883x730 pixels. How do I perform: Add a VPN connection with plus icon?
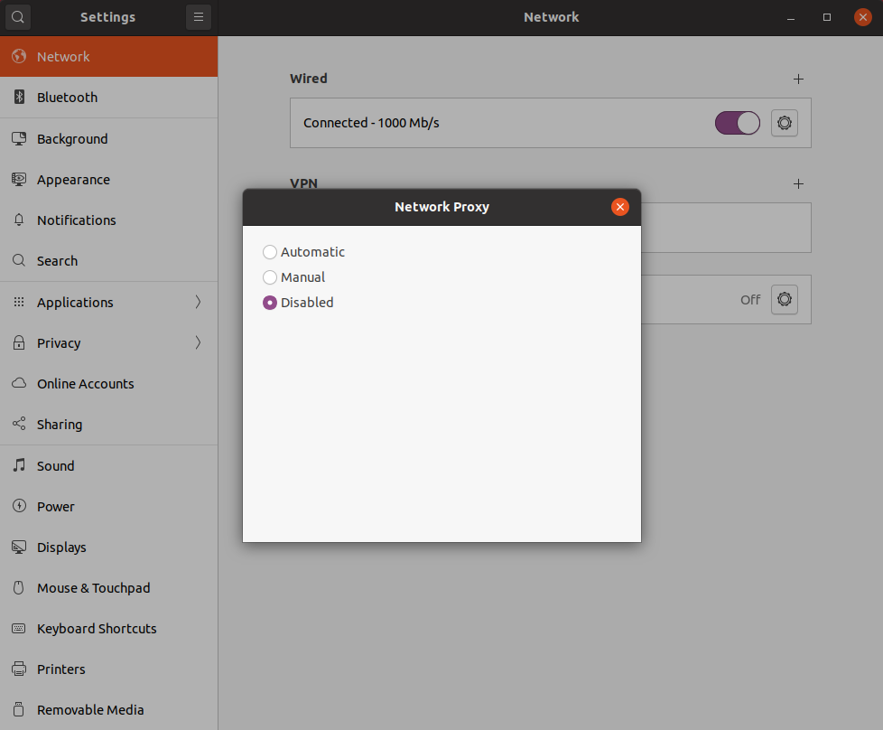point(798,184)
